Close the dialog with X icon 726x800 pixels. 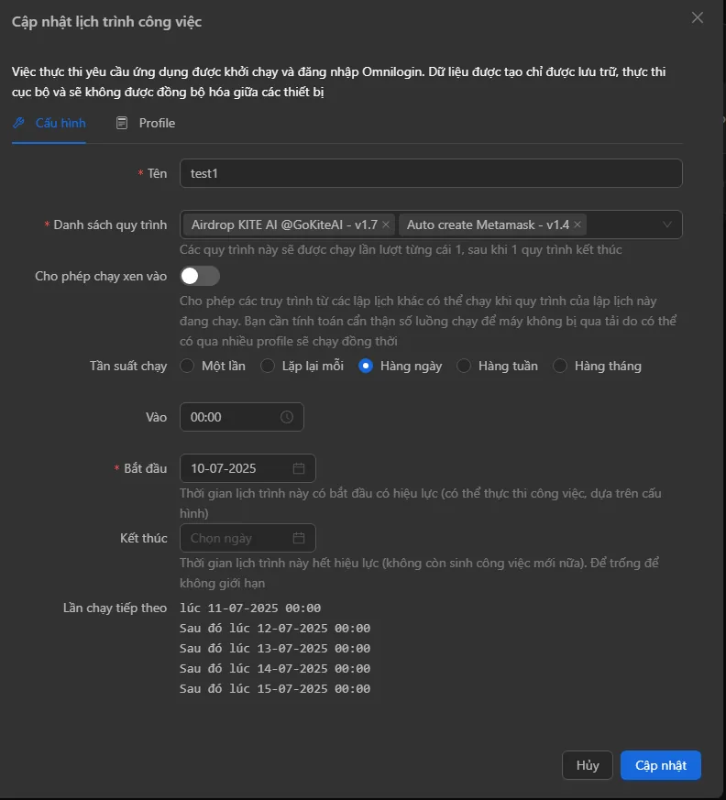(x=698, y=17)
